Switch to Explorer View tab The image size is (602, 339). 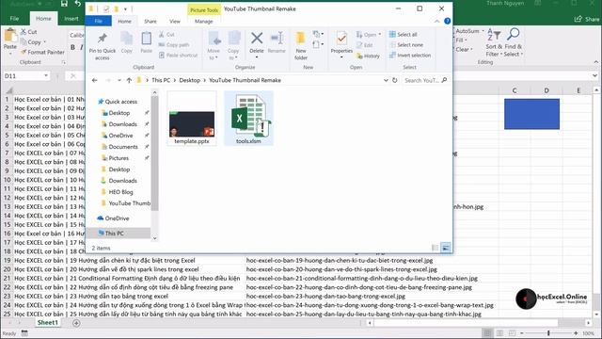[175, 21]
